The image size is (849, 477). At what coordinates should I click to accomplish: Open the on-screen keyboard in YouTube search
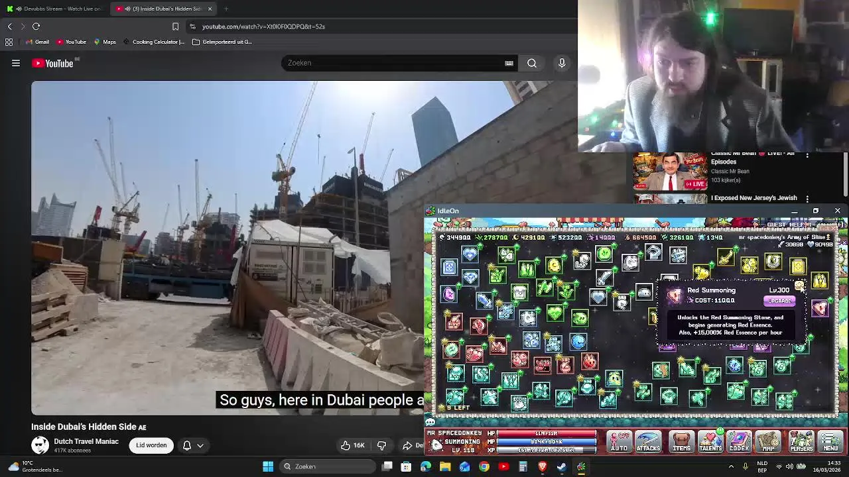509,64
